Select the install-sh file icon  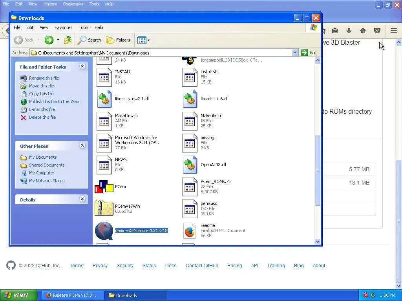point(190,77)
